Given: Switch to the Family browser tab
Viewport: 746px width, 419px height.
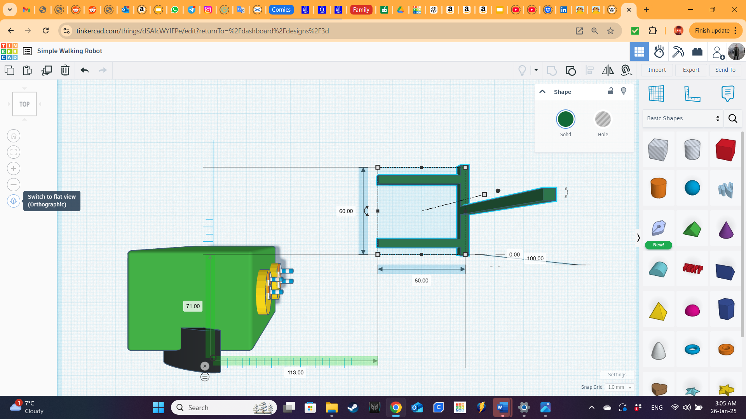Looking at the screenshot, I should 361,10.
